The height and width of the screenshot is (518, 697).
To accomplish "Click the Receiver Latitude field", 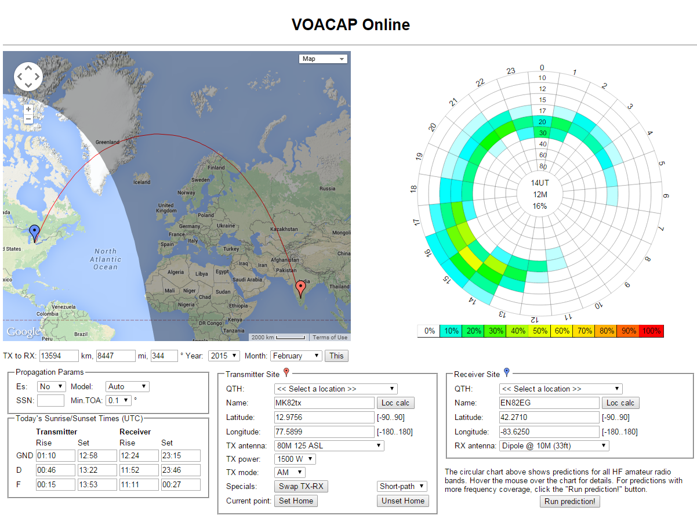I will (549, 418).
